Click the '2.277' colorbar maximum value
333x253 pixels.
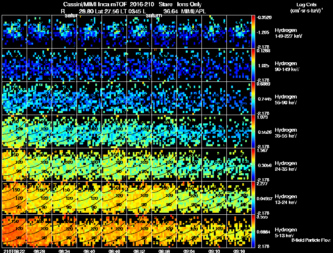click(x=262, y=184)
